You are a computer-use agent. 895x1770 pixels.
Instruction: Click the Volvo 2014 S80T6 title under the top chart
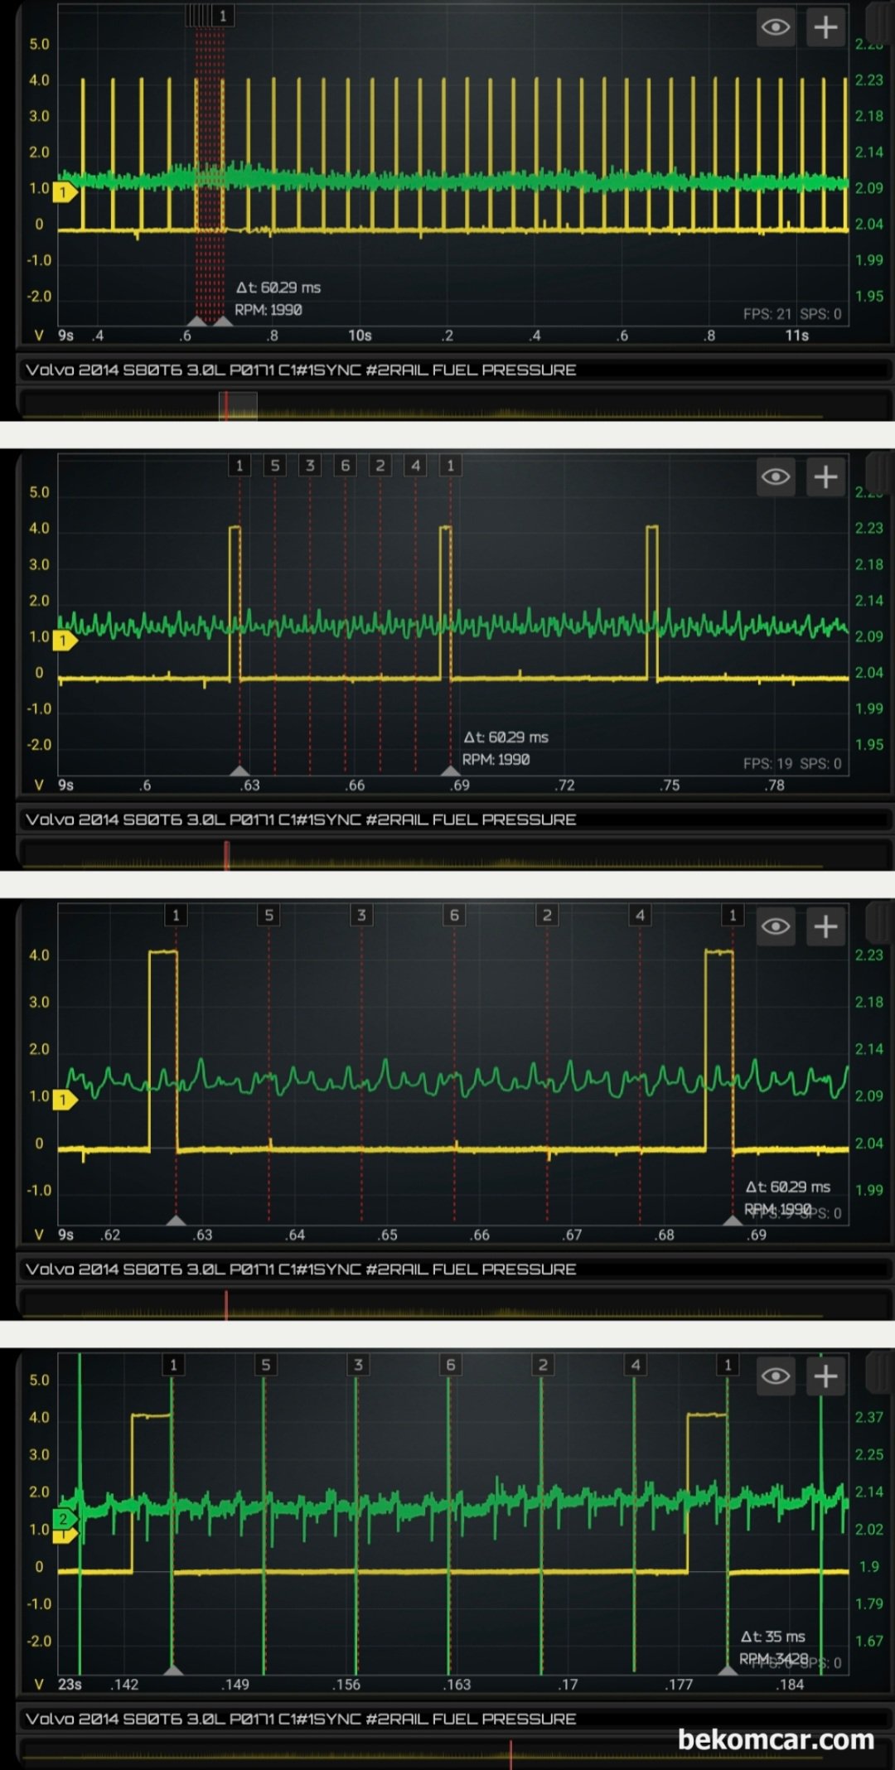click(301, 370)
